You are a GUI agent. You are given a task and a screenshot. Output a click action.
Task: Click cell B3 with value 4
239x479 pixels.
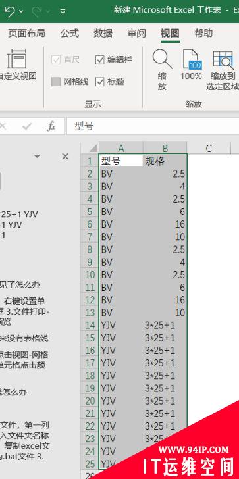[x=165, y=186]
